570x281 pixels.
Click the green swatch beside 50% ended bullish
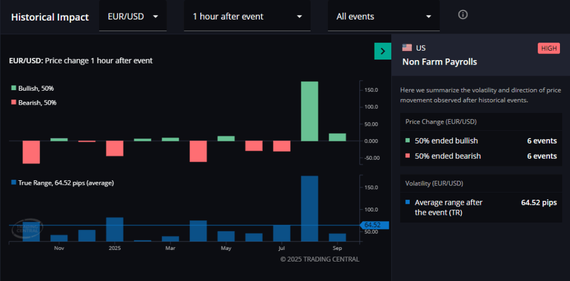tap(408, 141)
